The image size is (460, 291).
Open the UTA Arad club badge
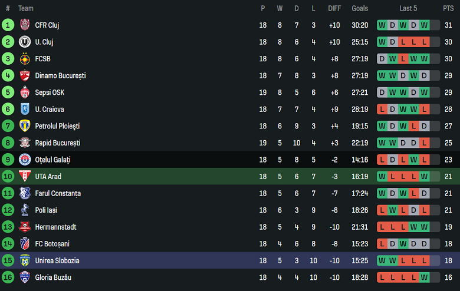point(25,176)
